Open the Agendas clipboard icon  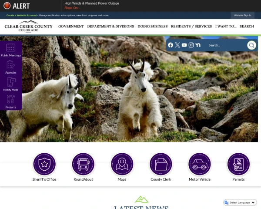11,65
